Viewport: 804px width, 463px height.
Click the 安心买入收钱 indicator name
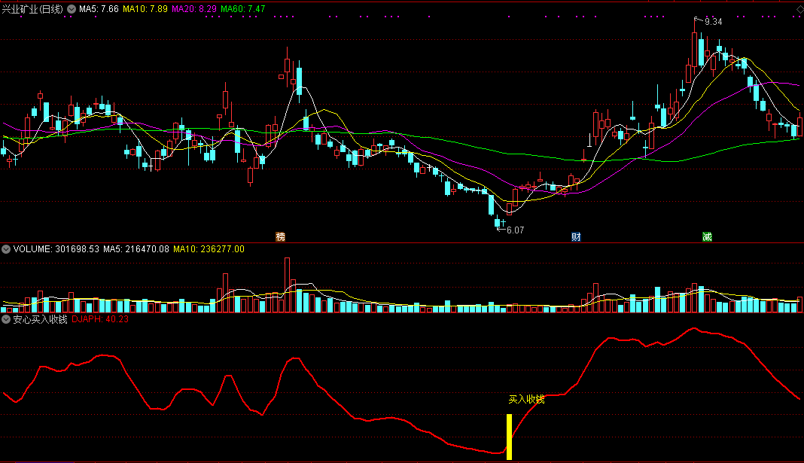pos(40,319)
